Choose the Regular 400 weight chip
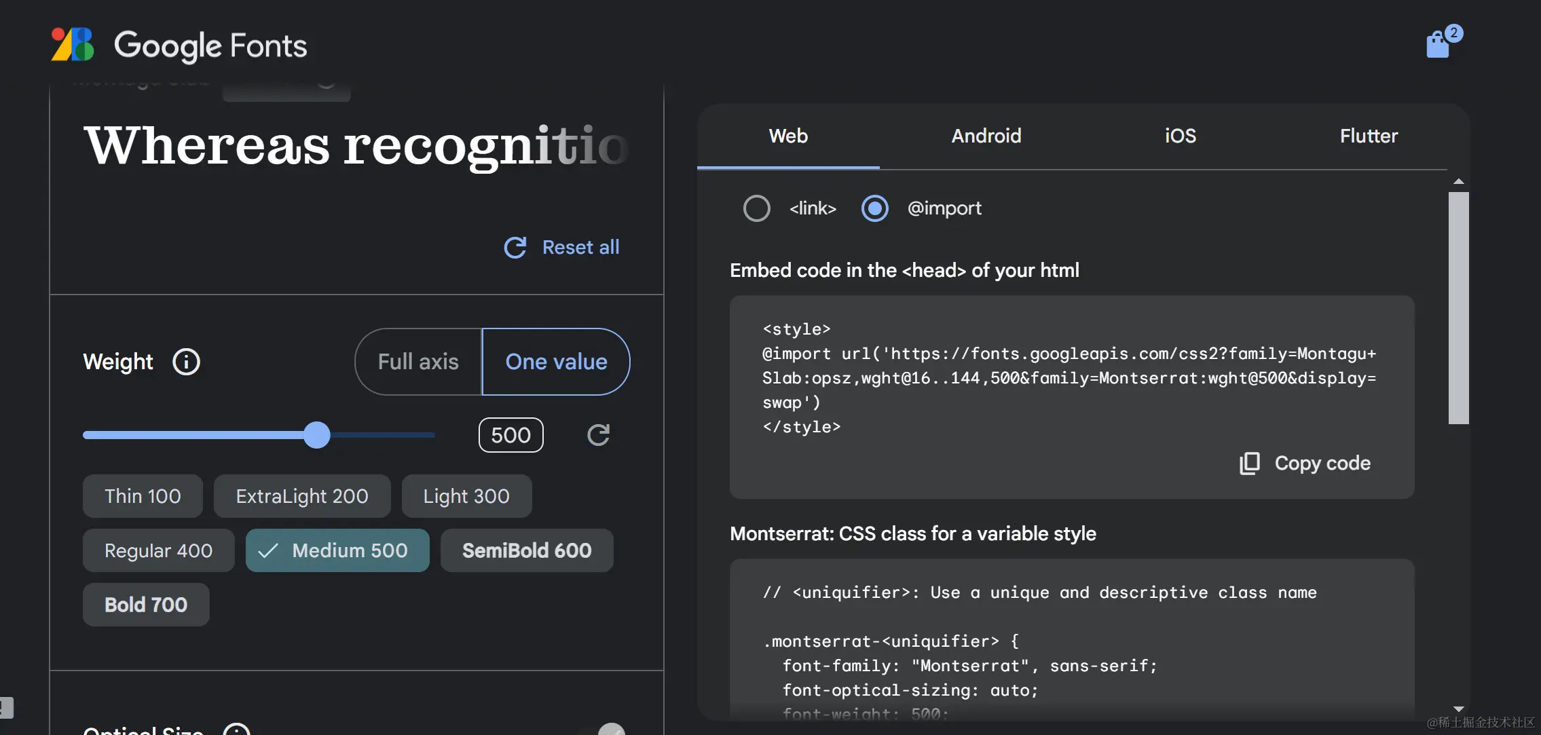1541x735 pixels. click(x=158, y=550)
